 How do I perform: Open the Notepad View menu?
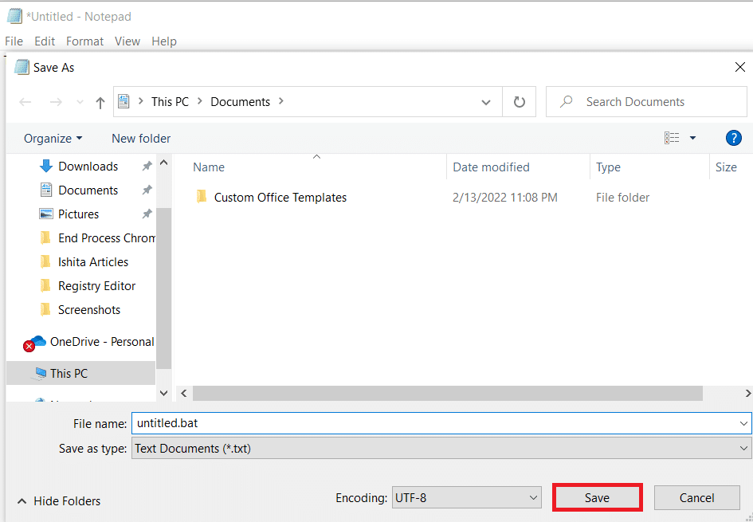coord(127,41)
